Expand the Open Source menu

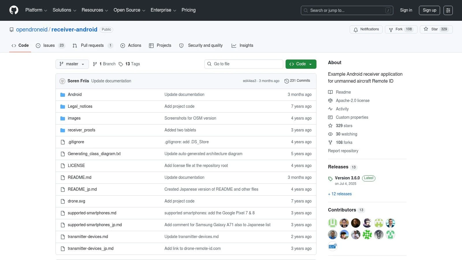[x=129, y=10]
